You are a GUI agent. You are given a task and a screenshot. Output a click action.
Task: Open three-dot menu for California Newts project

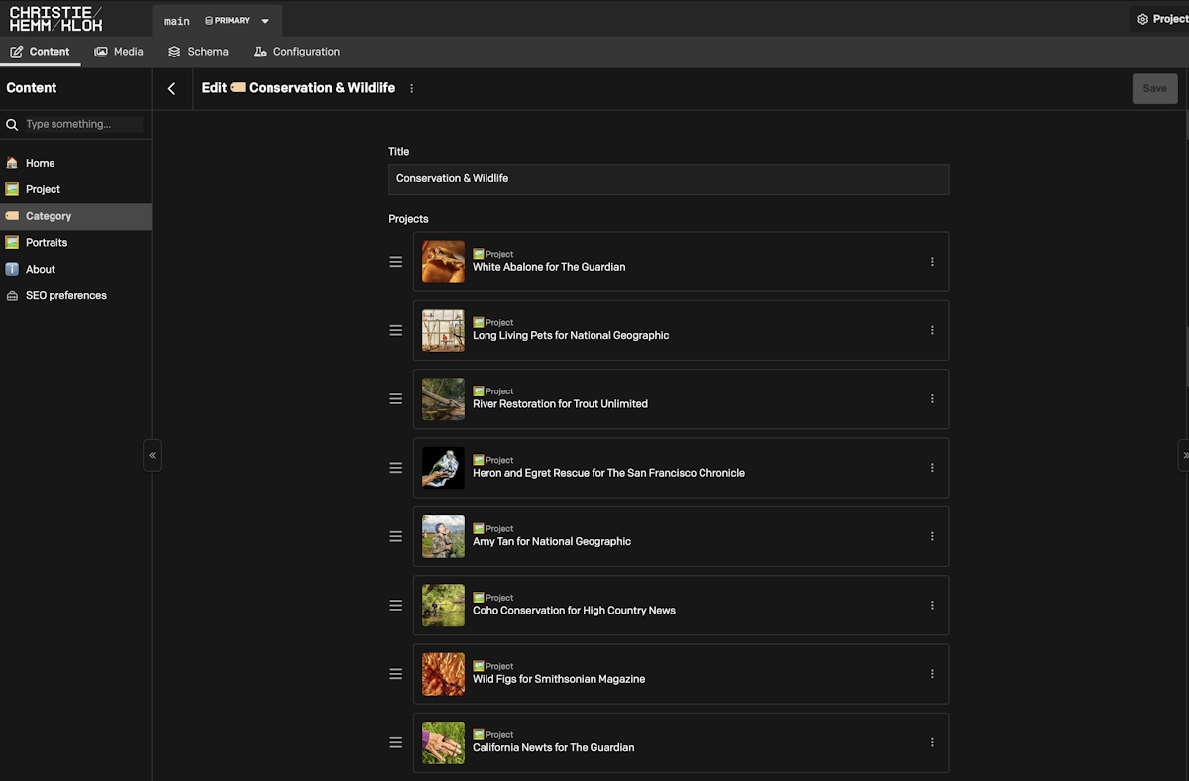coord(932,742)
